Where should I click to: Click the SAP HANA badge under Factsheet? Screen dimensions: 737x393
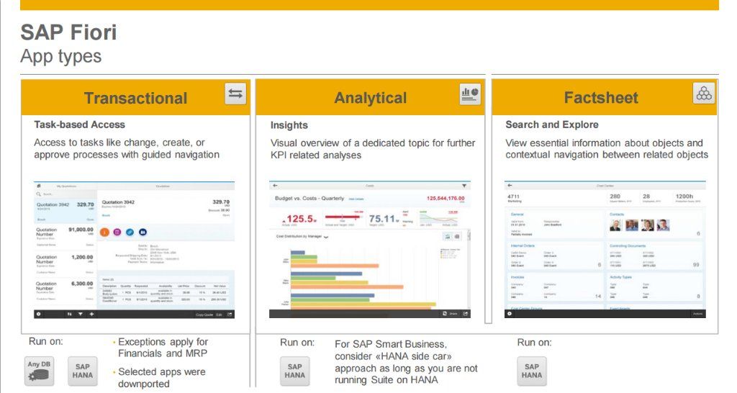(532, 371)
